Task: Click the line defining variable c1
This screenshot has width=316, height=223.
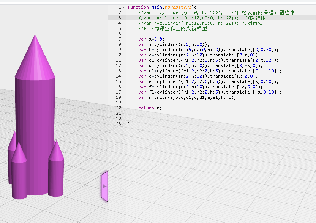Action: (x=209, y=60)
